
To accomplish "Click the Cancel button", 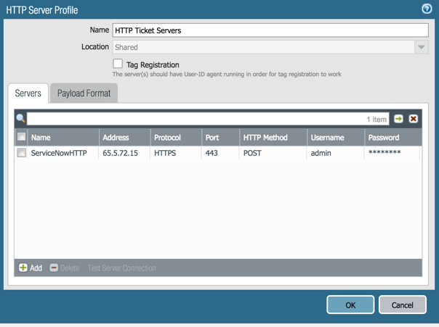I will point(403,305).
